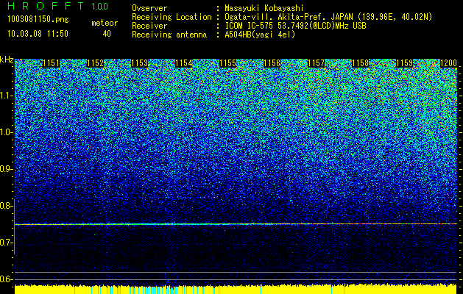463x294 pixels.
Task: Click the kHz axis unit label
Action: [x=7, y=60]
